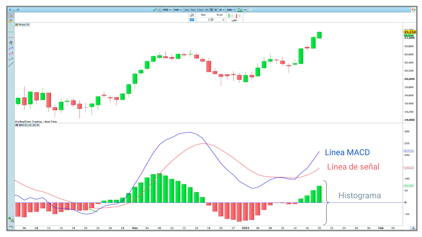Click the 20,000 price axis label
Image resolution: width=422 pixels, height=237 pixels.
(x=409, y=79)
